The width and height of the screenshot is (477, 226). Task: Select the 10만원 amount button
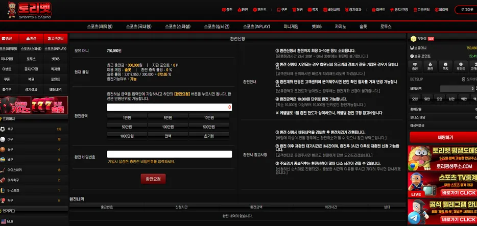pyautogui.click(x=209, y=117)
